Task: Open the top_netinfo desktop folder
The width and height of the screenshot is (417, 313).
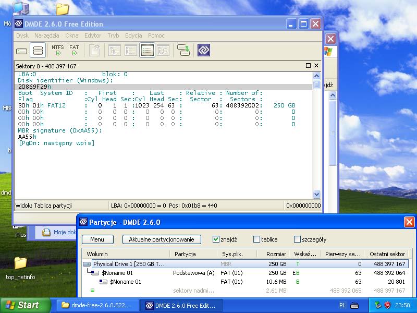Action: 20,268
